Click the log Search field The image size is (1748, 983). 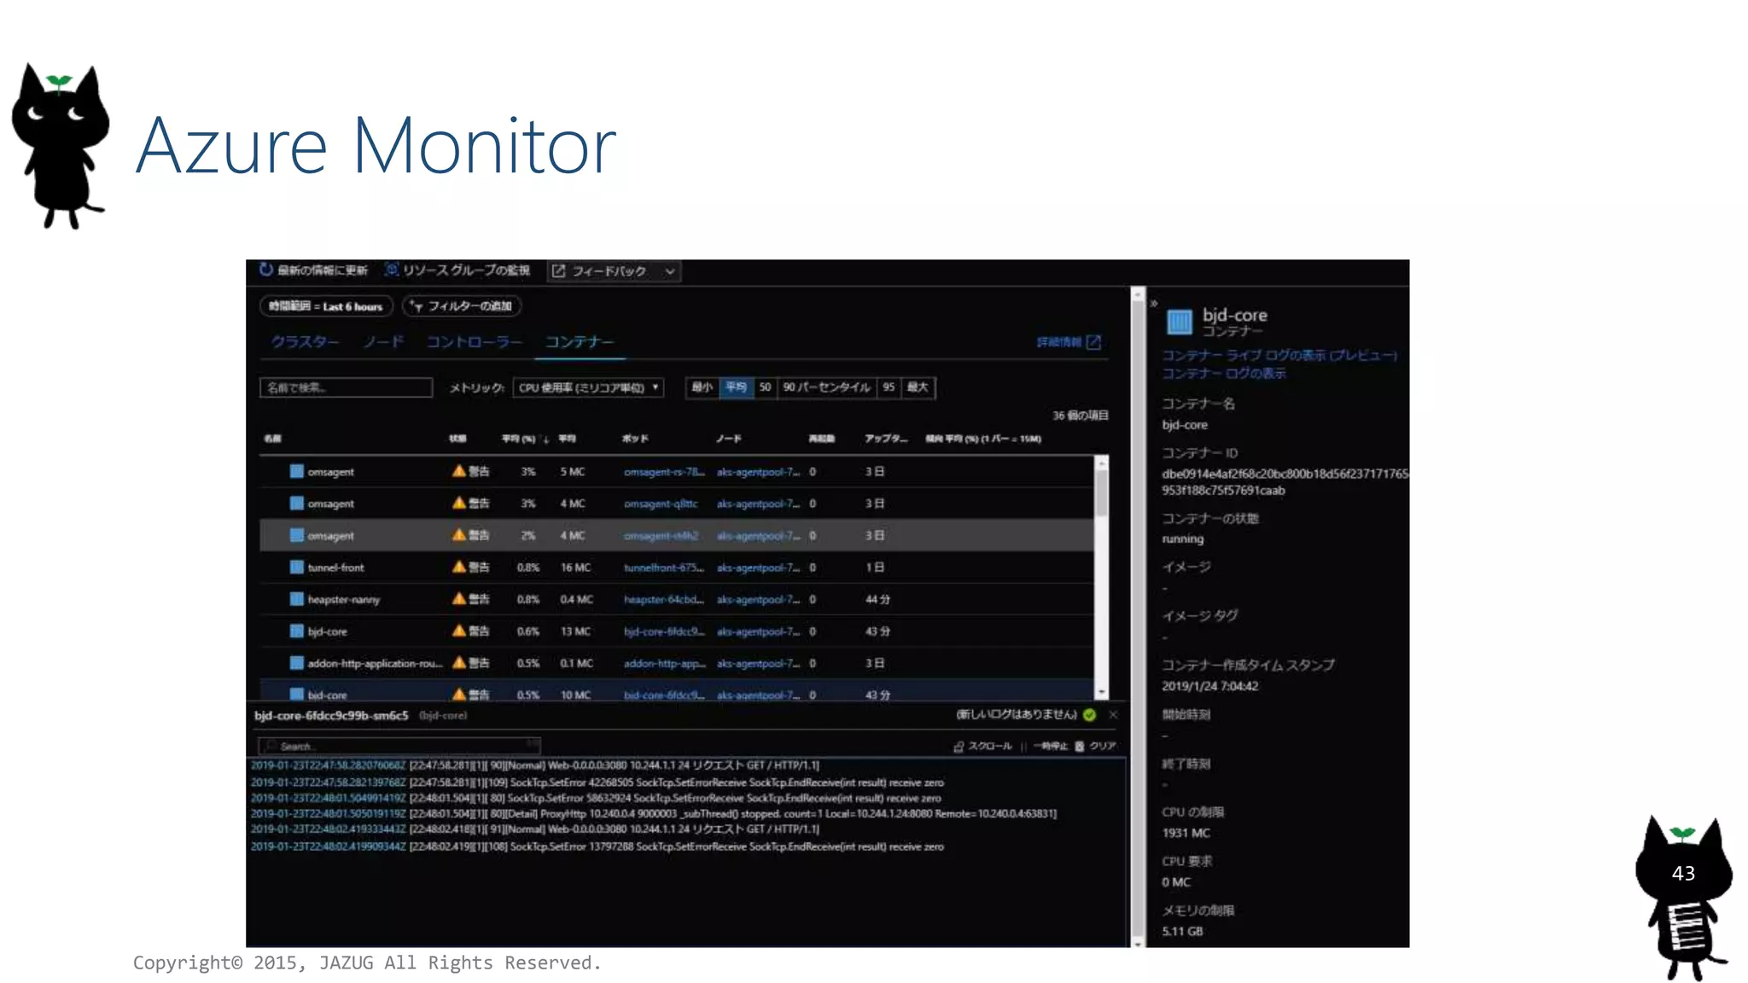(x=399, y=746)
